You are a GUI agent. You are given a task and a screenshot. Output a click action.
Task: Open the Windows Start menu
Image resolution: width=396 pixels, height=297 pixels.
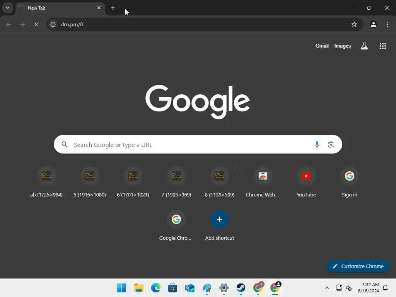click(x=121, y=288)
